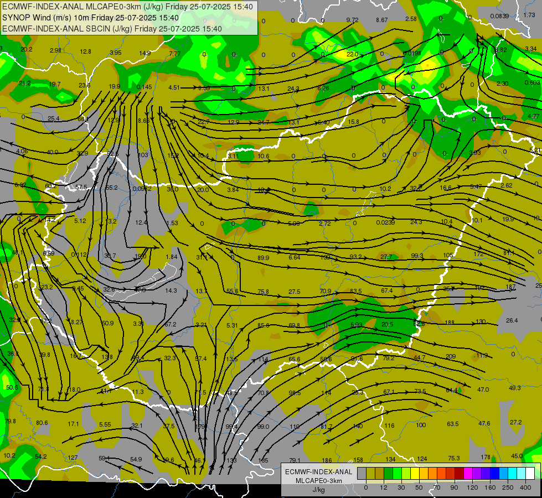The image size is (542, 498).
Task: Click the map value '45.0'
Action: pos(517,456)
